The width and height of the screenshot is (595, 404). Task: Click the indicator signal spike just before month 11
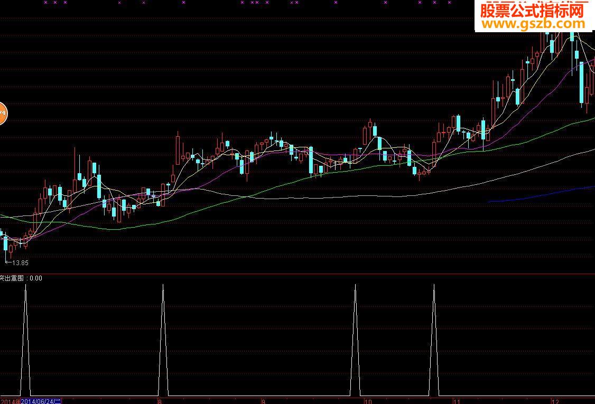(434, 340)
